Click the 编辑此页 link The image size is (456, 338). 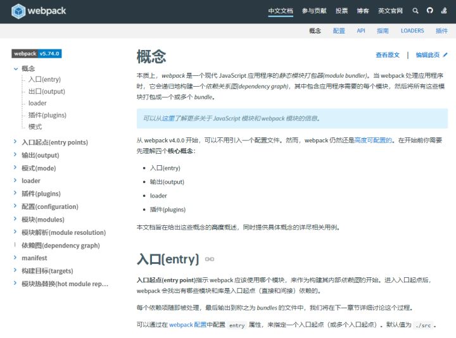point(427,55)
